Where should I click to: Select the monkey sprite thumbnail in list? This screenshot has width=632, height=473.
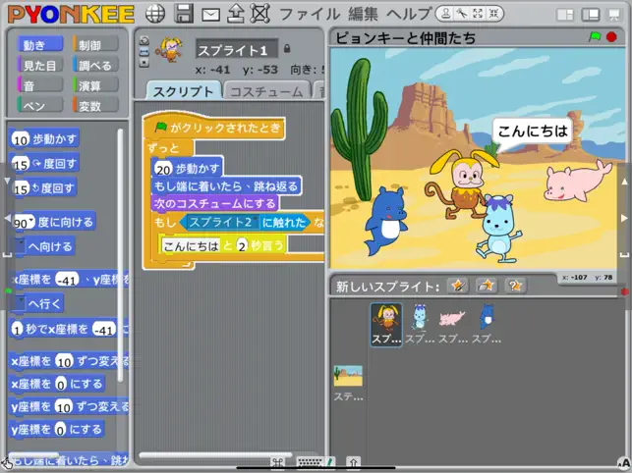[386, 325]
